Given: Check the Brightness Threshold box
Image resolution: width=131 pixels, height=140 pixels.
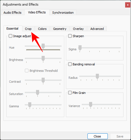Looking at the screenshot, I should [27, 71].
